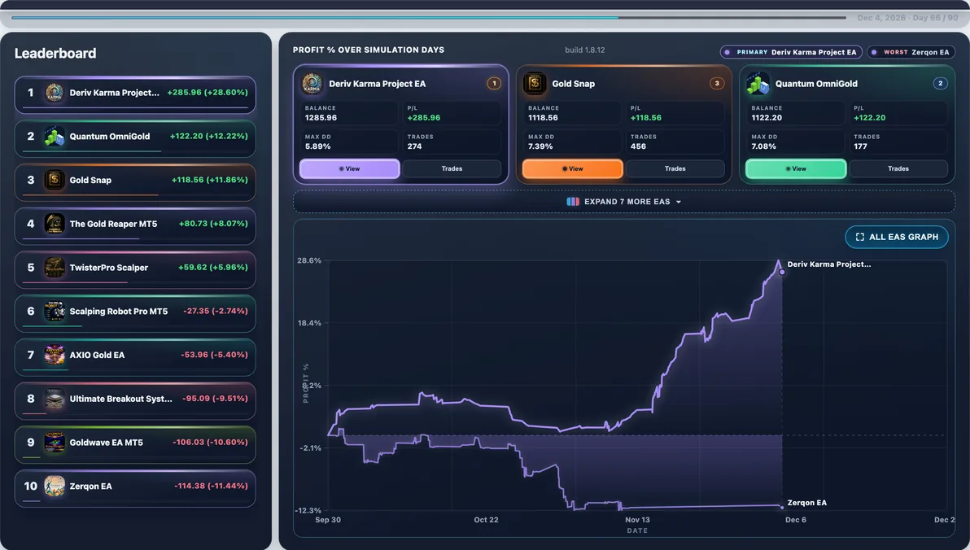Click TwisterPro Scalper icon
Screen dimensions: 970x550
pos(55,268)
